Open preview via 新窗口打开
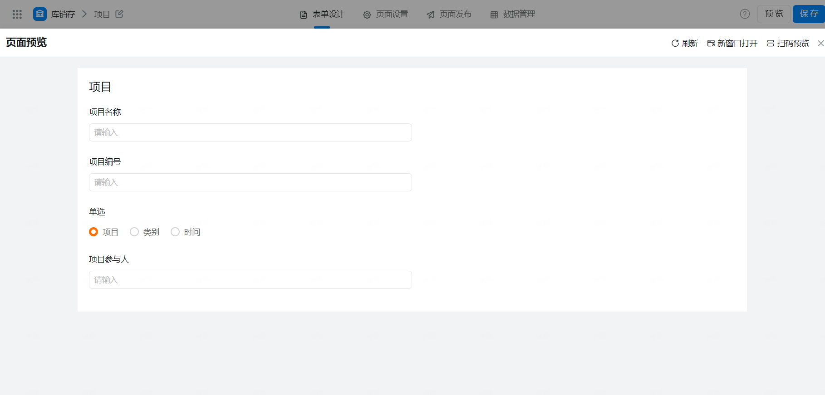Image resolution: width=825 pixels, height=395 pixels. 732,43
